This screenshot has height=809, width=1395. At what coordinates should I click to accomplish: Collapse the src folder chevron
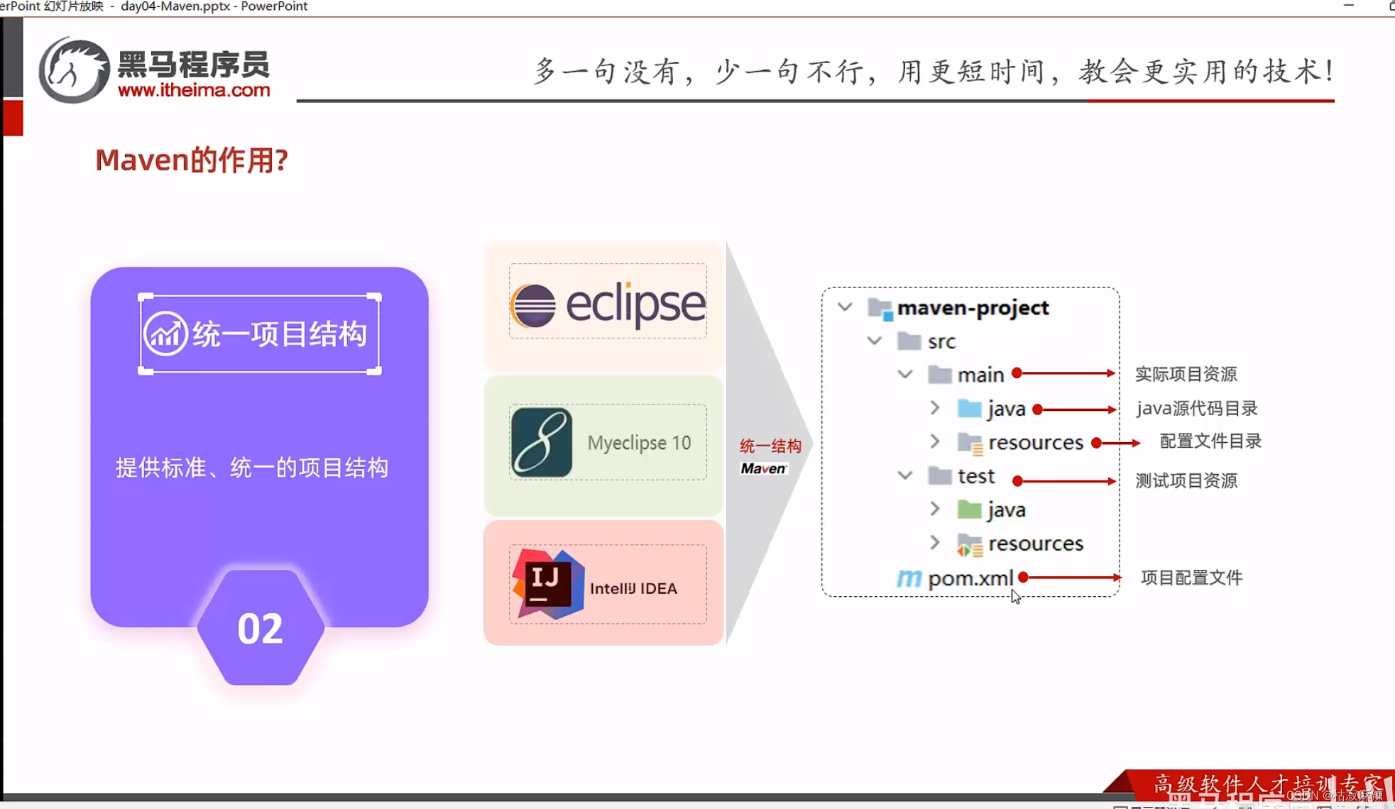click(875, 341)
